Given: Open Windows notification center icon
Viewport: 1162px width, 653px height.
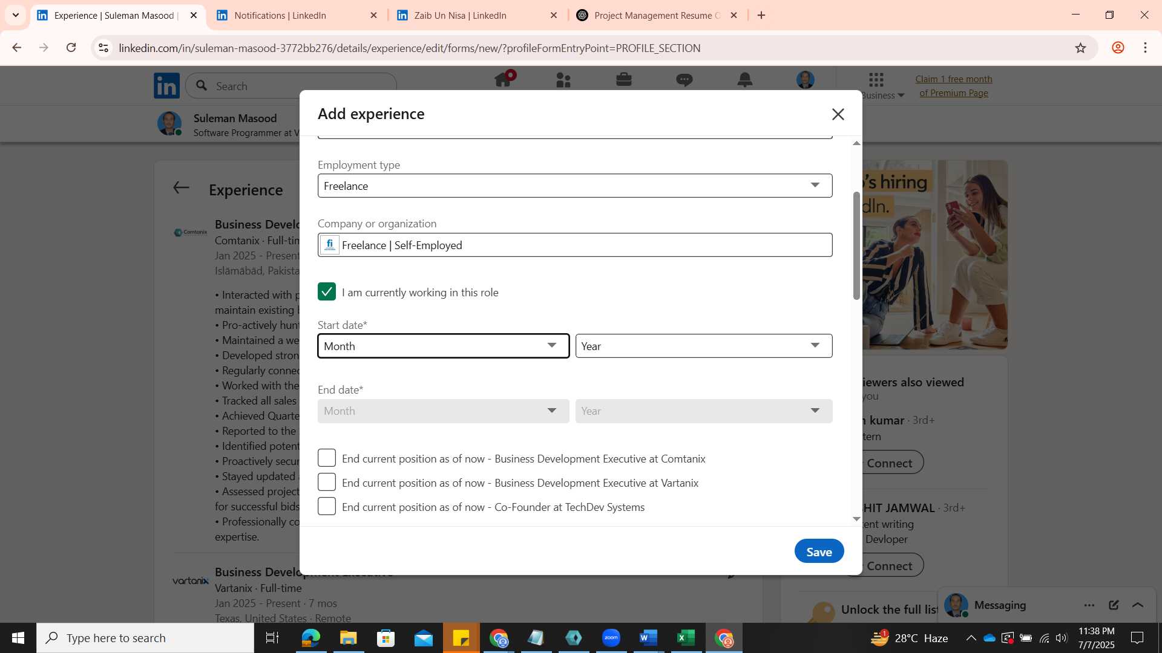Looking at the screenshot, I should [x=1137, y=638].
